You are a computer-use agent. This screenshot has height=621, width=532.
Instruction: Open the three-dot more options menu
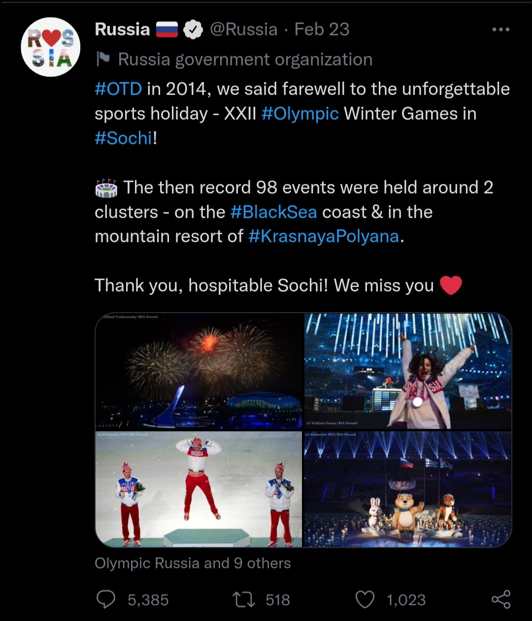click(501, 30)
